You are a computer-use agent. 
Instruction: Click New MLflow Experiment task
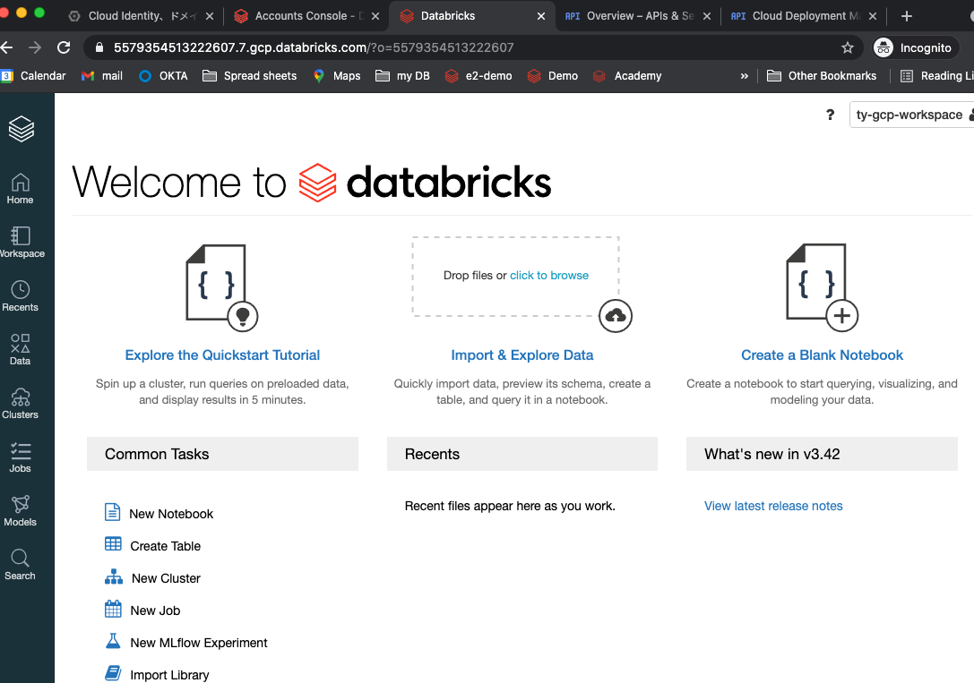(199, 643)
